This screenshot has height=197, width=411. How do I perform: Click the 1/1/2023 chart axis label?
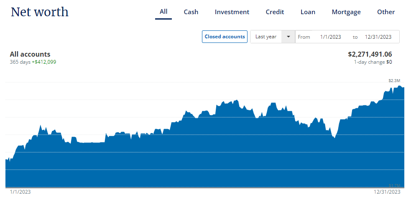click(x=20, y=192)
